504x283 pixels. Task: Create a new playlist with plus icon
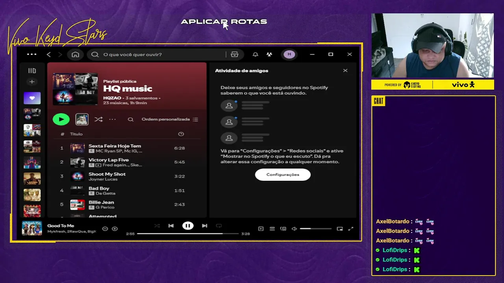(32, 82)
